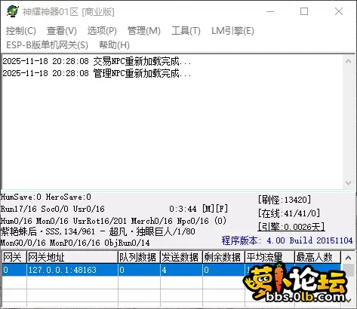Click the app icon in the title bar
Image resolution: width=357 pixels, height=309 pixels.
pyautogui.click(x=13, y=11)
